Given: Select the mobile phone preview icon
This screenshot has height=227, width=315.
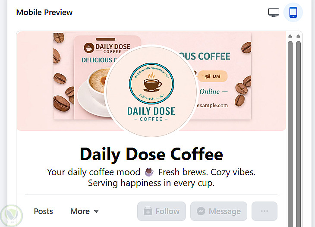Looking at the screenshot, I should pos(293,12).
